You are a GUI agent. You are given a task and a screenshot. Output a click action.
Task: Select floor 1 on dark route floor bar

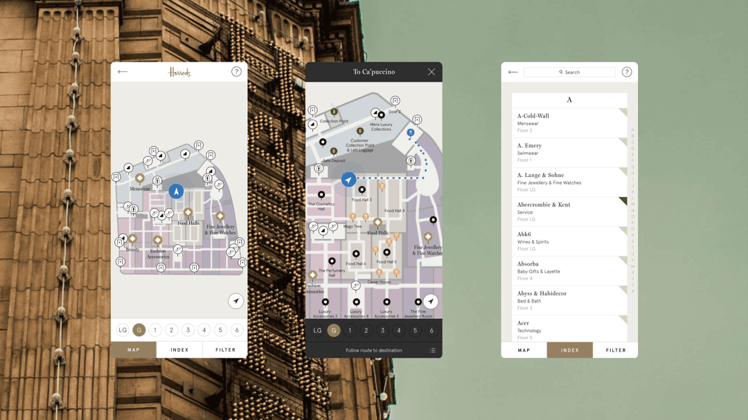coord(350,330)
